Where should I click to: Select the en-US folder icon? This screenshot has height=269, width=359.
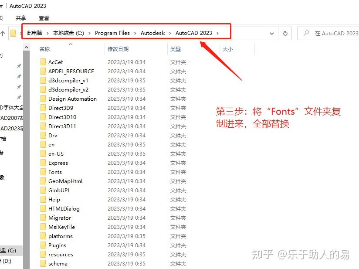[43, 154]
